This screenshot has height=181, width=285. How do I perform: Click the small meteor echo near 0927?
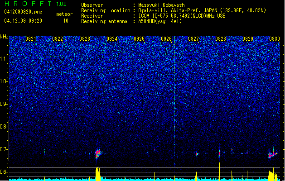pyautogui.click(x=197, y=154)
